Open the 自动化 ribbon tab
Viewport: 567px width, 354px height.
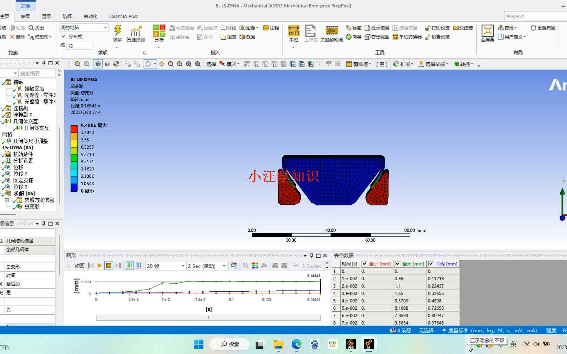coord(91,16)
